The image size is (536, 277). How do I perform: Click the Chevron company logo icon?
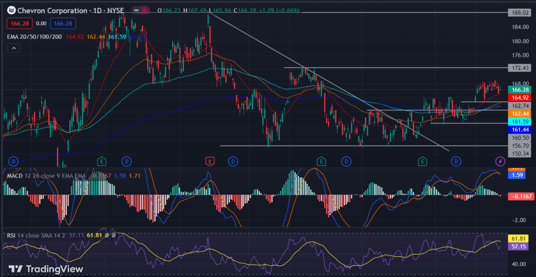[12, 10]
